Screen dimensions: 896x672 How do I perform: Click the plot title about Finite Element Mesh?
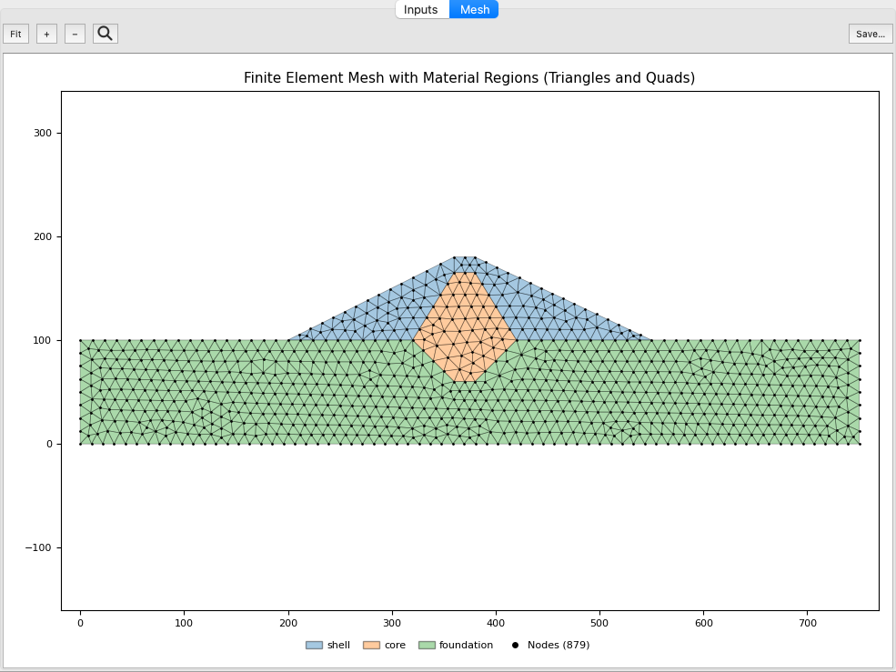pyautogui.click(x=469, y=77)
